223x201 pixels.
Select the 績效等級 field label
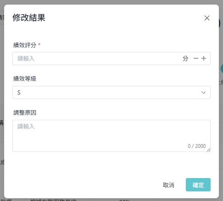(x=25, y=79)
